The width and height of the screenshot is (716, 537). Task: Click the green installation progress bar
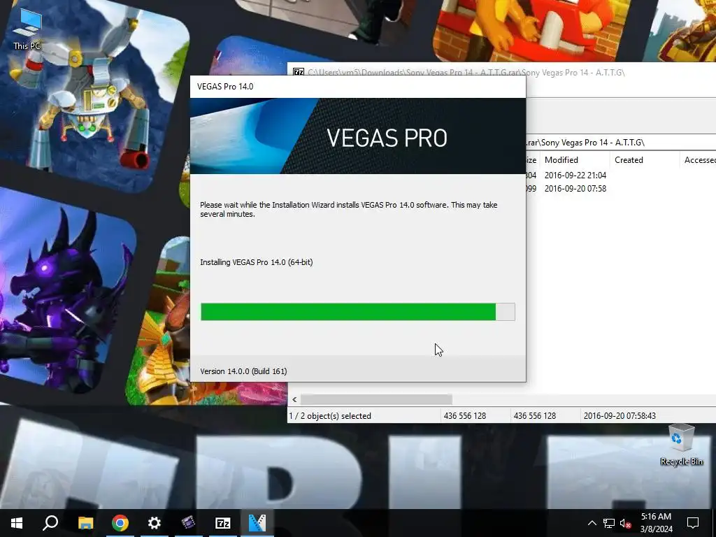click(357, 312)
